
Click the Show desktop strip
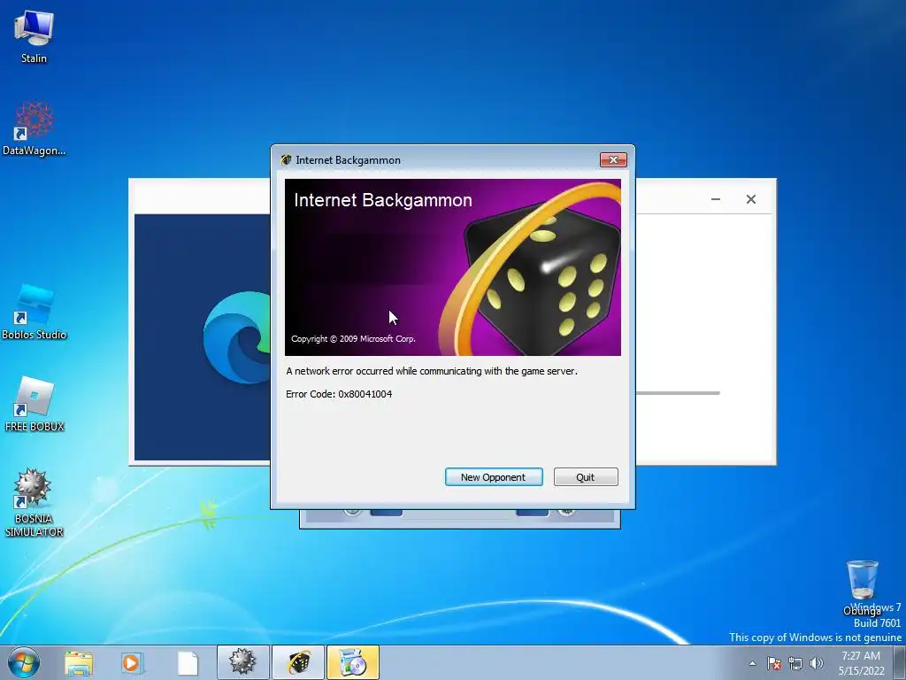click(900, 662)
